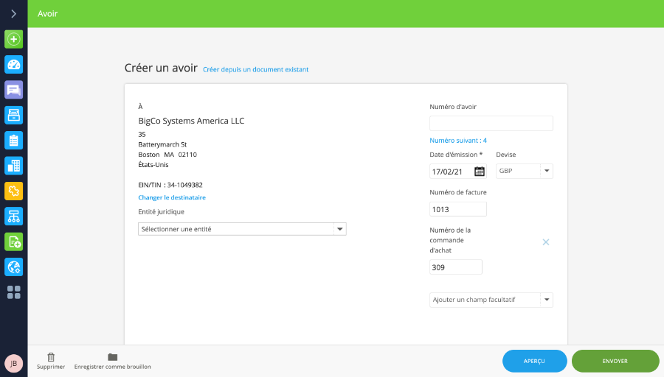Remove the purchase order number field

pos(546,242)
